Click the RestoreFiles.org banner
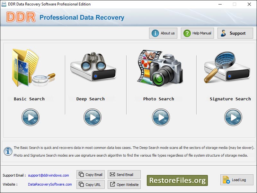Image resolution: width=257 pixels, height=193 pixels. pyautogui.click(x=177, y=180)
